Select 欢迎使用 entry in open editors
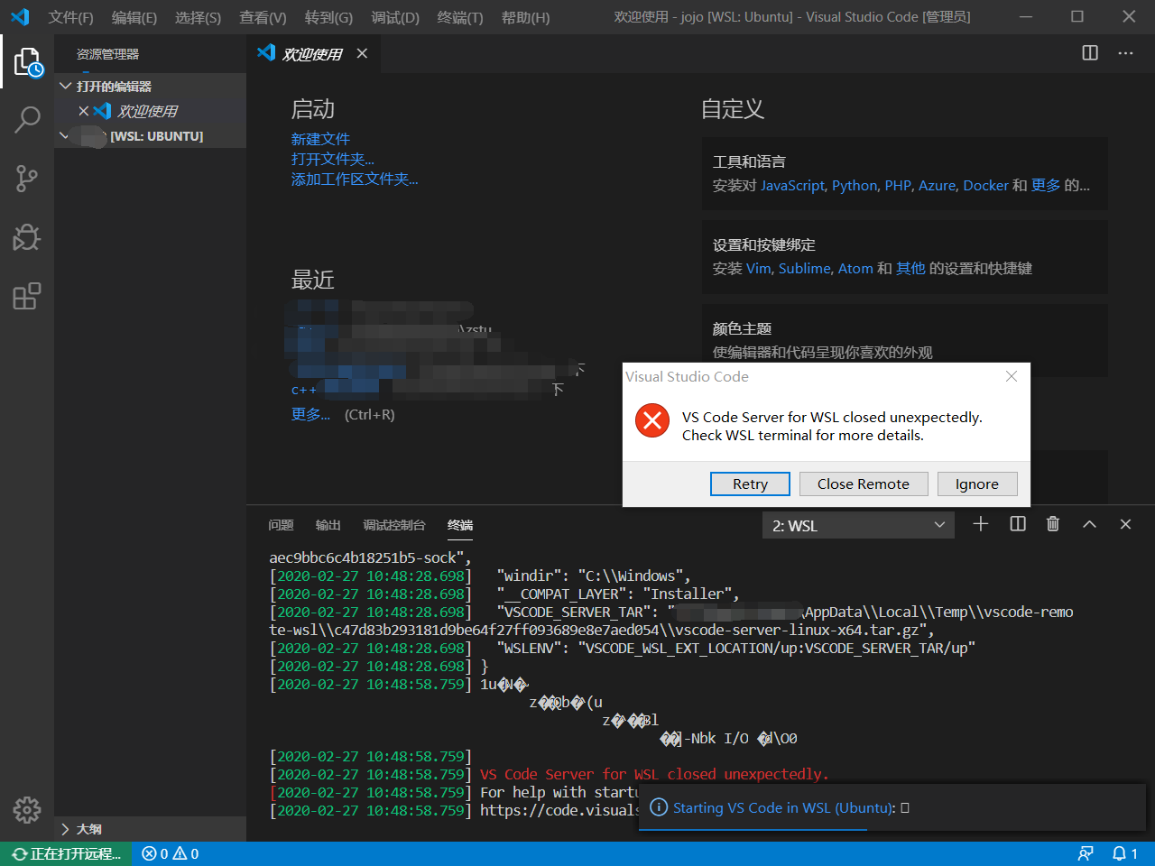This screenshot has width=1155, height=866. (x=150, y=111)
